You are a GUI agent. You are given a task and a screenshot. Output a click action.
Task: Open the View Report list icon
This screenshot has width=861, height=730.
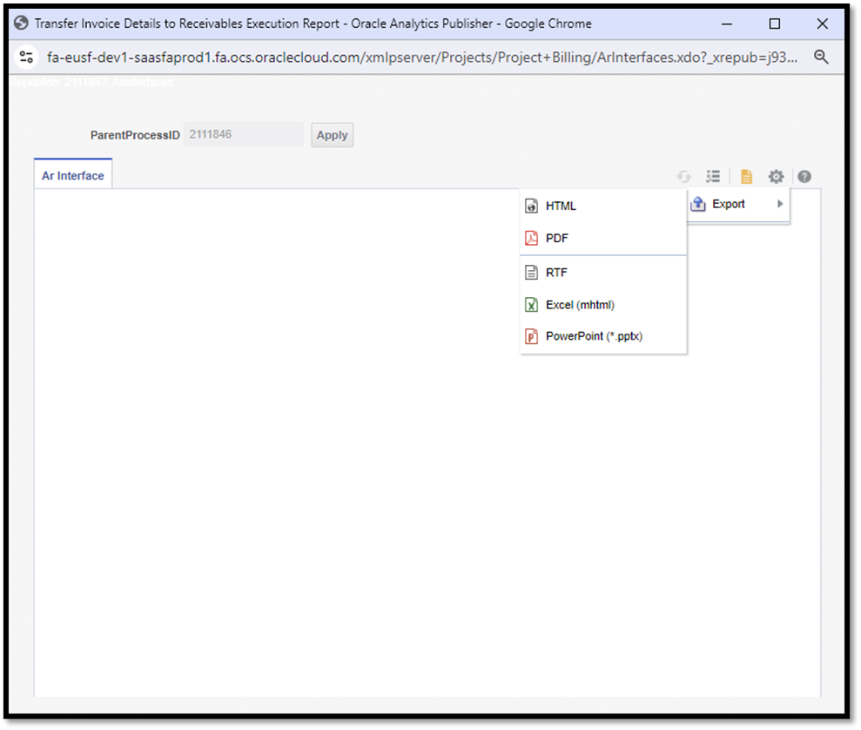pyautogui.click(x=713, y=176)
